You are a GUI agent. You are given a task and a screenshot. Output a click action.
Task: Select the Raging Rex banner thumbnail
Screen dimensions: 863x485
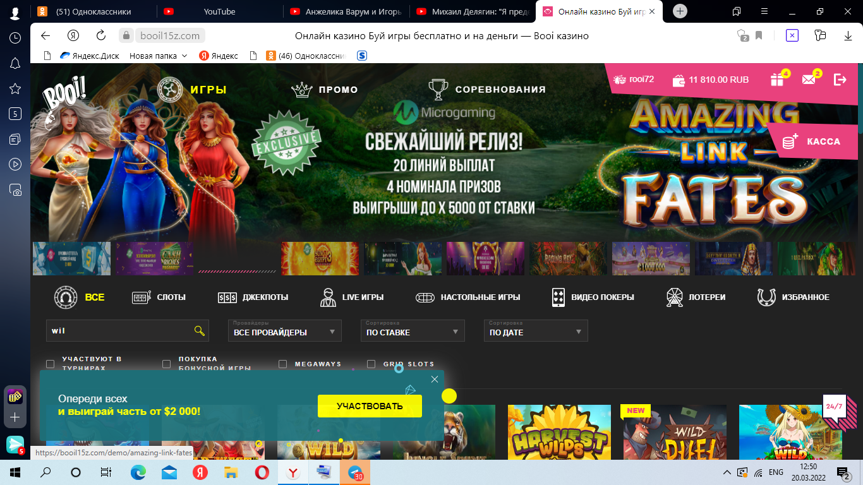tap(568, 258)
